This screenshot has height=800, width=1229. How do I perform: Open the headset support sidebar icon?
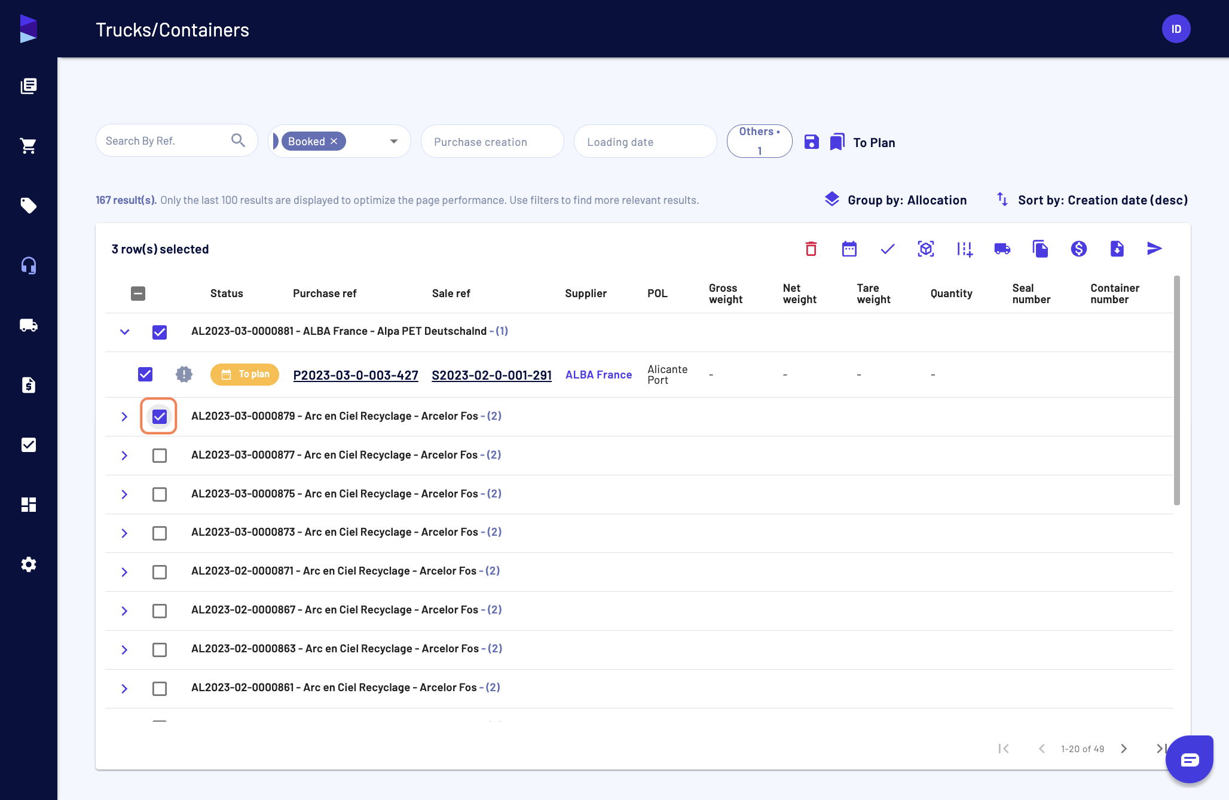point(29,265)
